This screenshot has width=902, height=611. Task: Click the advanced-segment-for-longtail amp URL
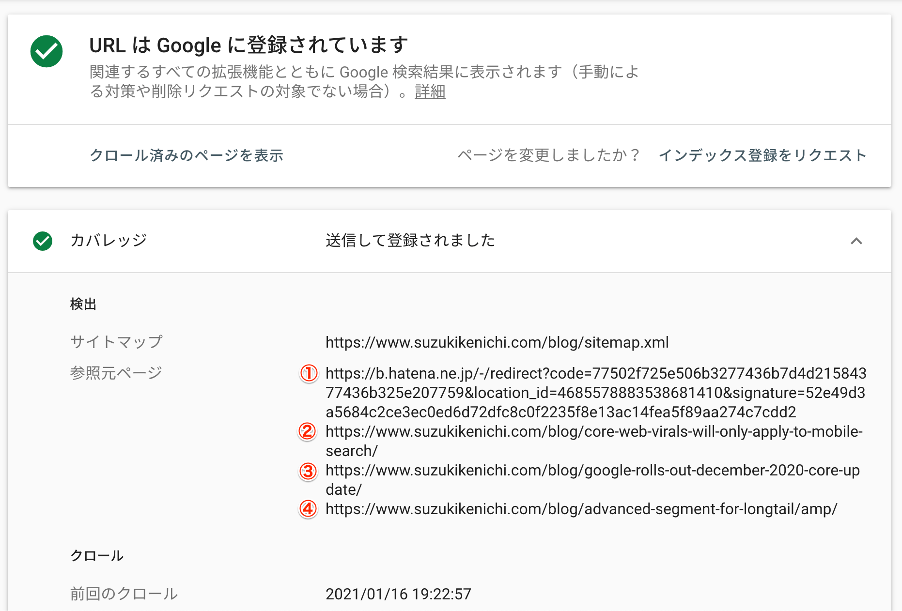tap(581, 509)
